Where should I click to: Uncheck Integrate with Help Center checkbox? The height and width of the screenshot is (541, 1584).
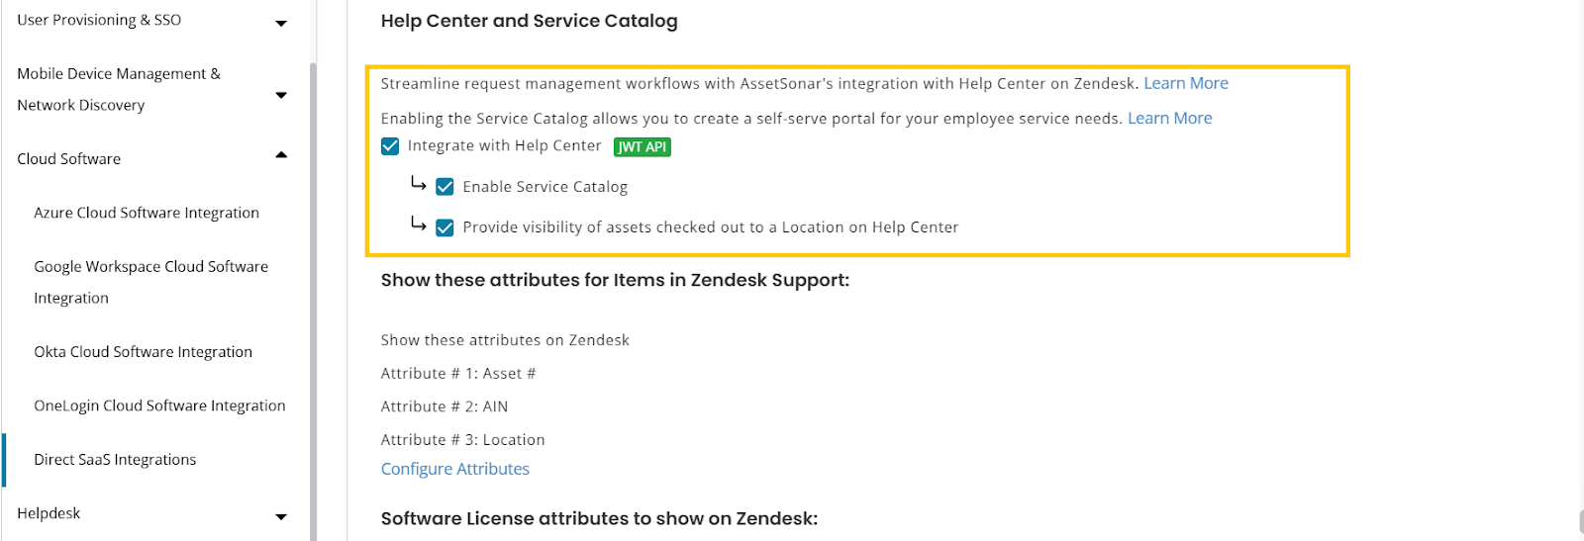click(390, 146)
